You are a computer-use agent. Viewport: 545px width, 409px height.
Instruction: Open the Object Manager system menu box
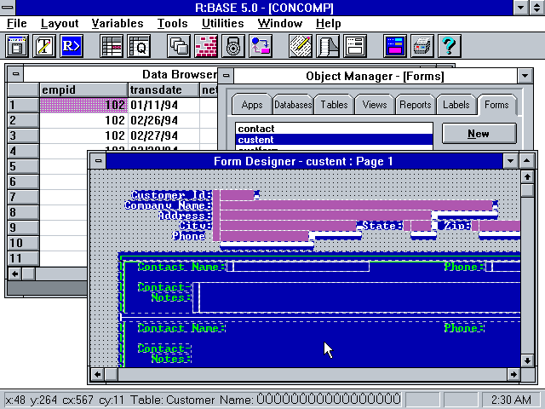227,76
